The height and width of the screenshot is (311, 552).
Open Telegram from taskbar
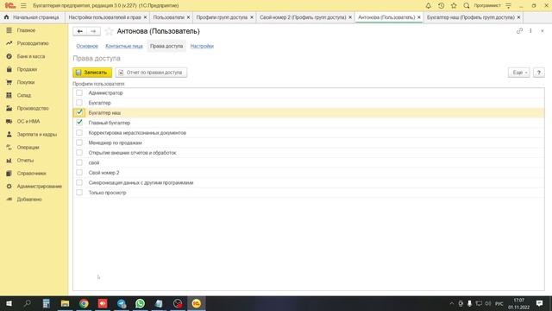click(x=122, y=303)
